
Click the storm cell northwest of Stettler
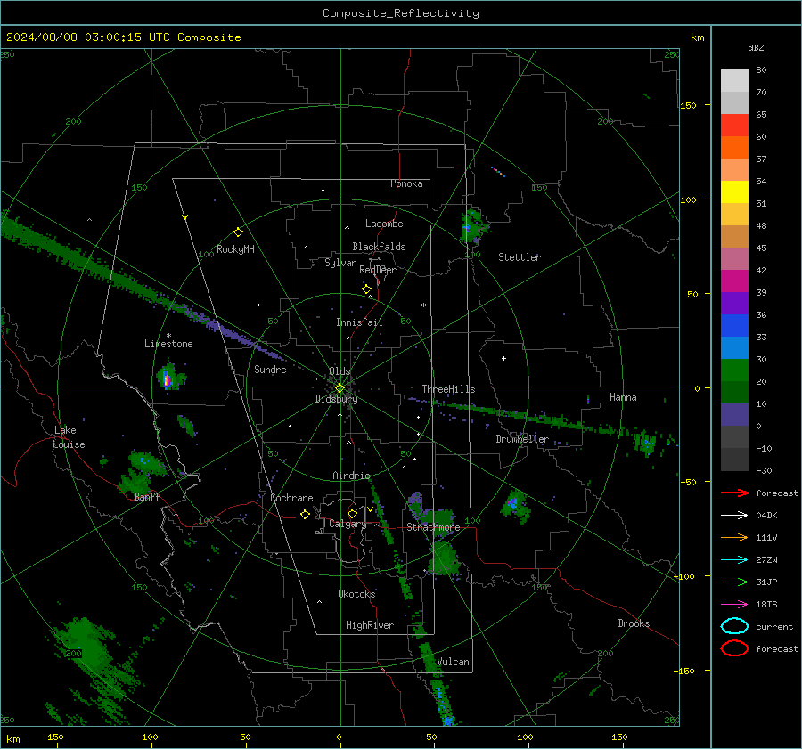click(474, 225)
